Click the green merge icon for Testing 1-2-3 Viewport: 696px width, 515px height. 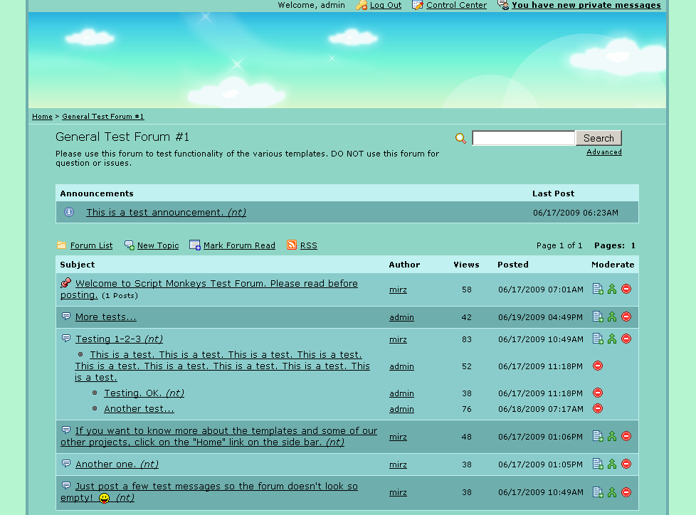point(612,339)
